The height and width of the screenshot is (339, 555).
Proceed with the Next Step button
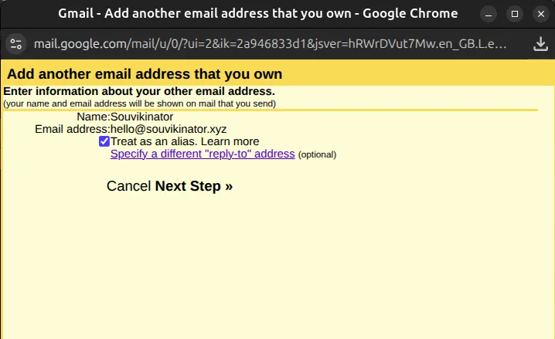click(x=194, y=186)
